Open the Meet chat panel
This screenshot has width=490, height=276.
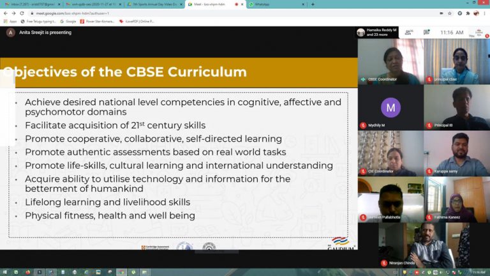point(427,32)
